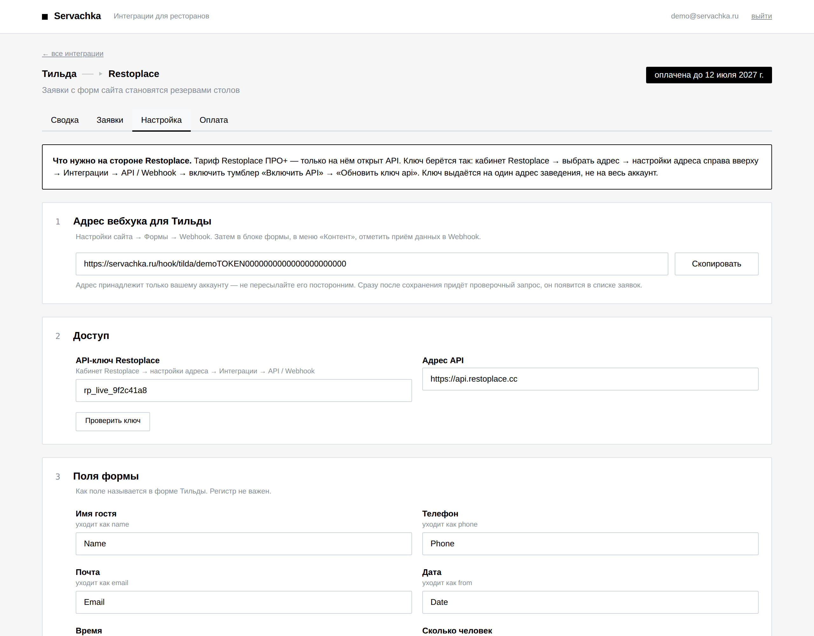The image size is (814, 636).
Task: Click the Телефон field containing Phone
Action: click(590, 543)
